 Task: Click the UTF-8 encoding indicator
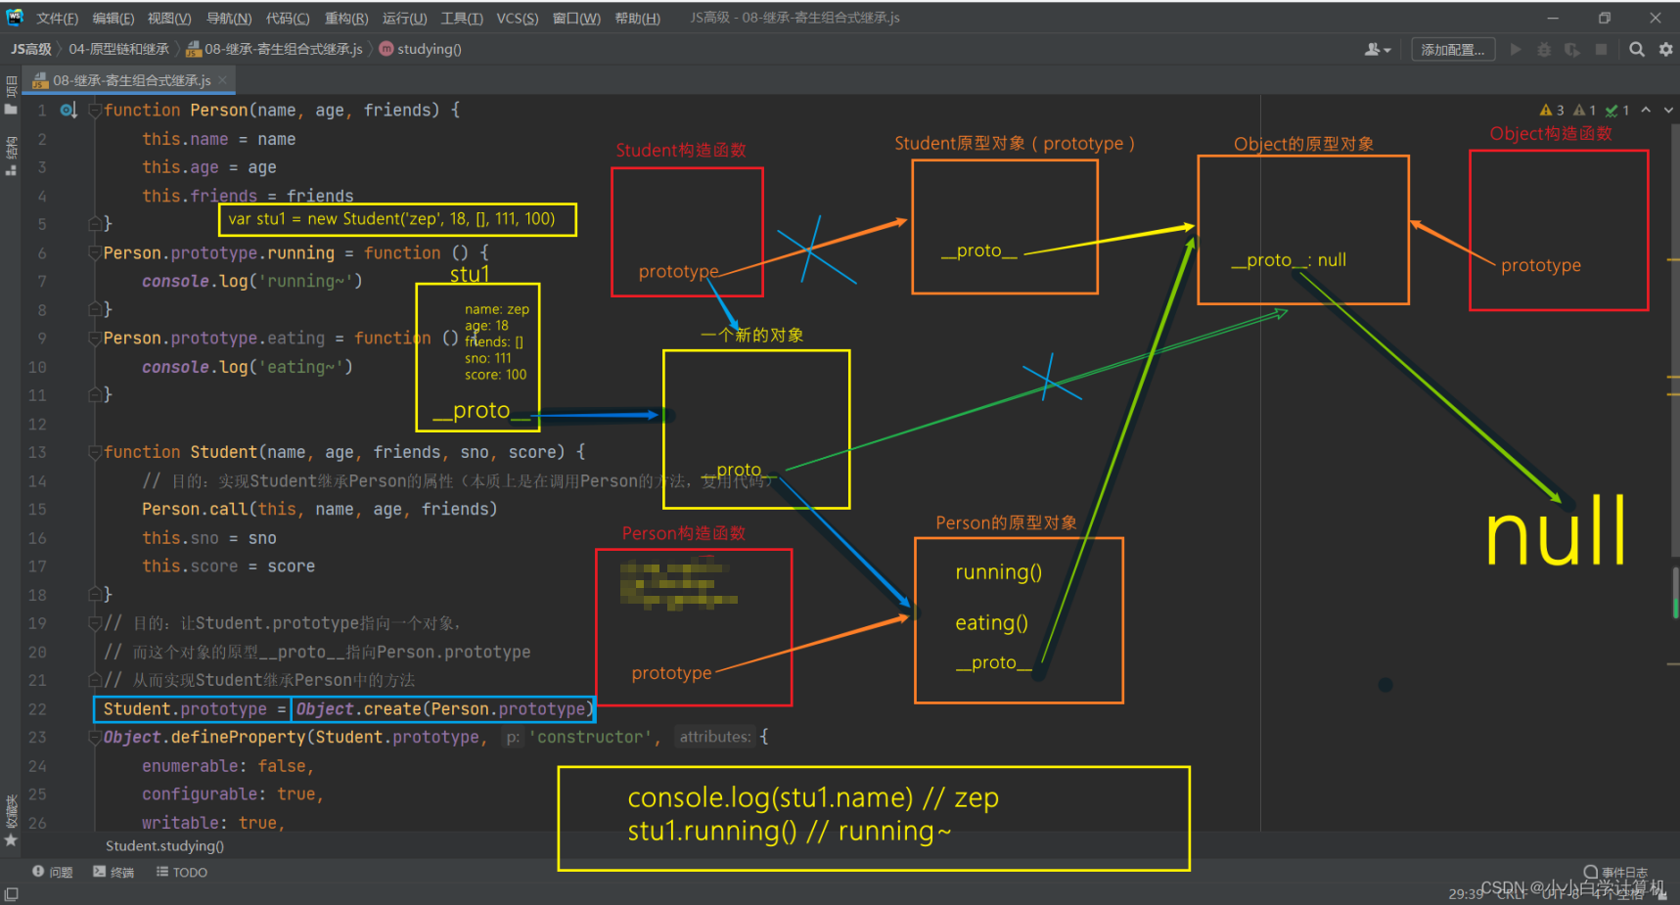[x=1560, y=893]
